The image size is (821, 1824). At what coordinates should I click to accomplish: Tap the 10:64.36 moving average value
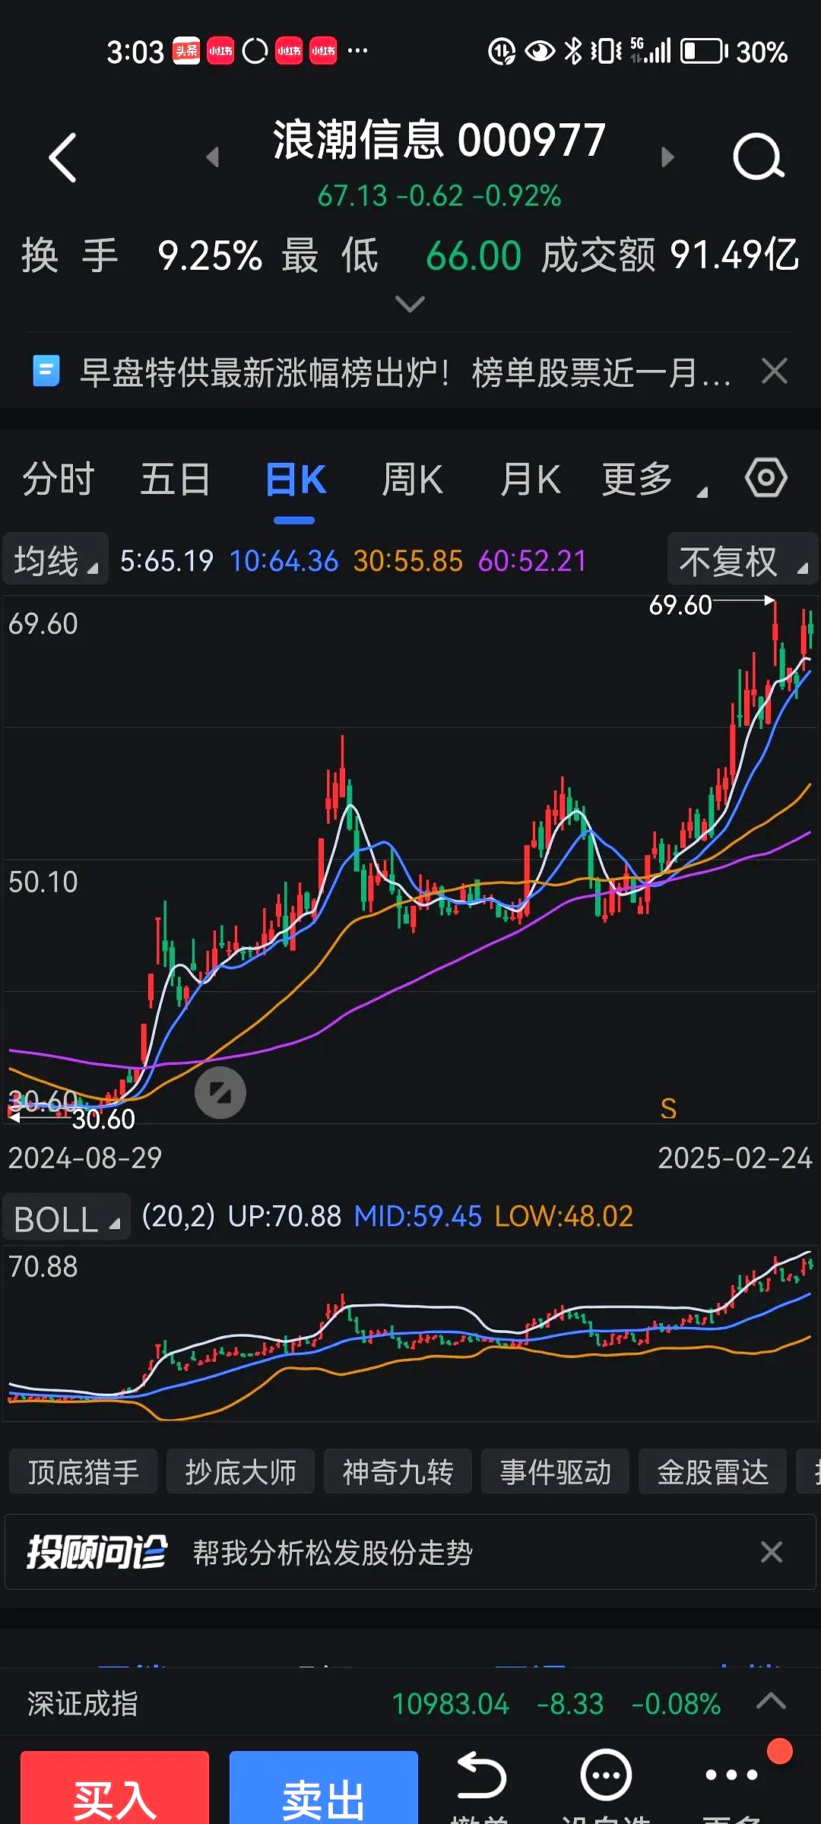(x=284, y=561)
